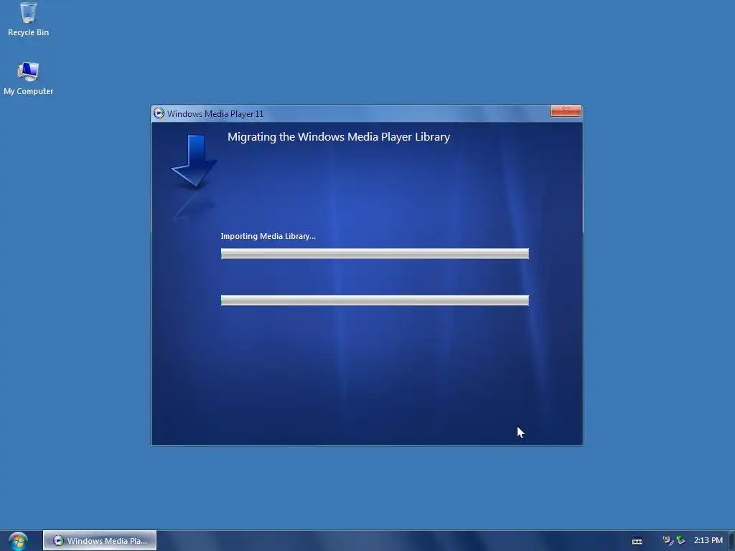Viewport: 735px width, 551px height.
Task: Open the keyboard icon in system tray
Action: tap(637, 541)
